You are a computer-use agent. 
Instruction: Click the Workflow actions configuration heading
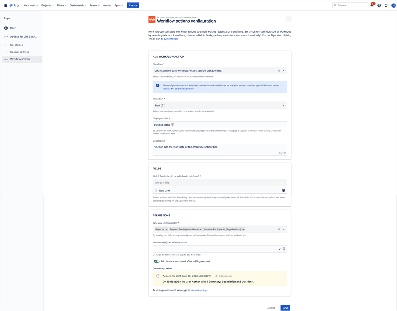(186, 21)
